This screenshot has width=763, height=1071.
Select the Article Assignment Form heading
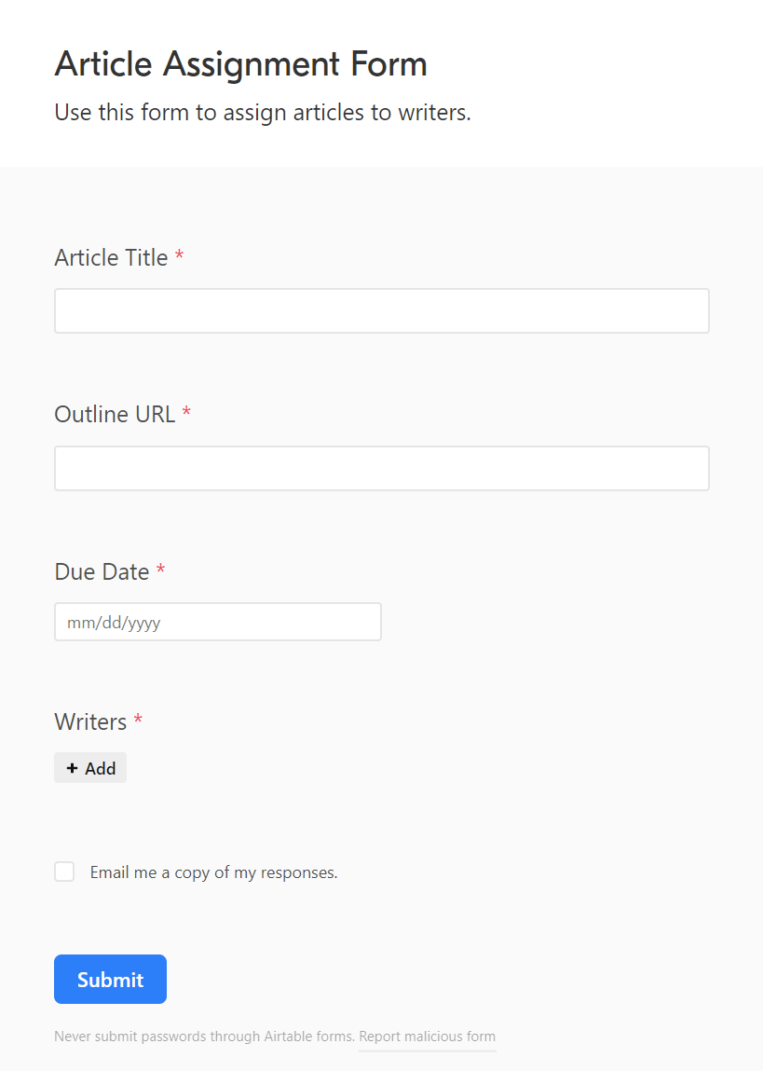click(x=240, y=63)
